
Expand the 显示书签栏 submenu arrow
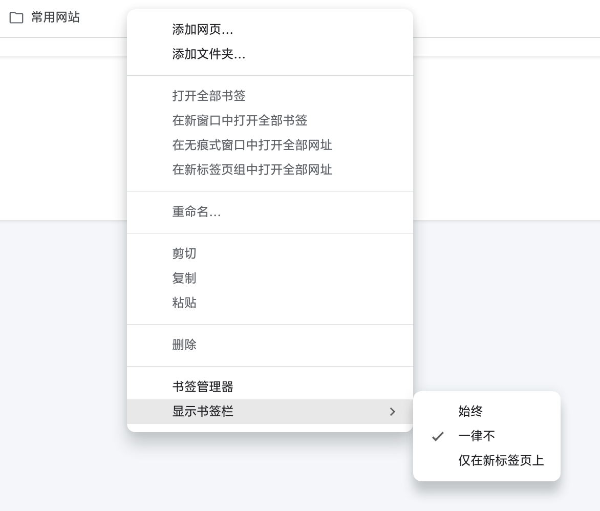pos(392,412)
